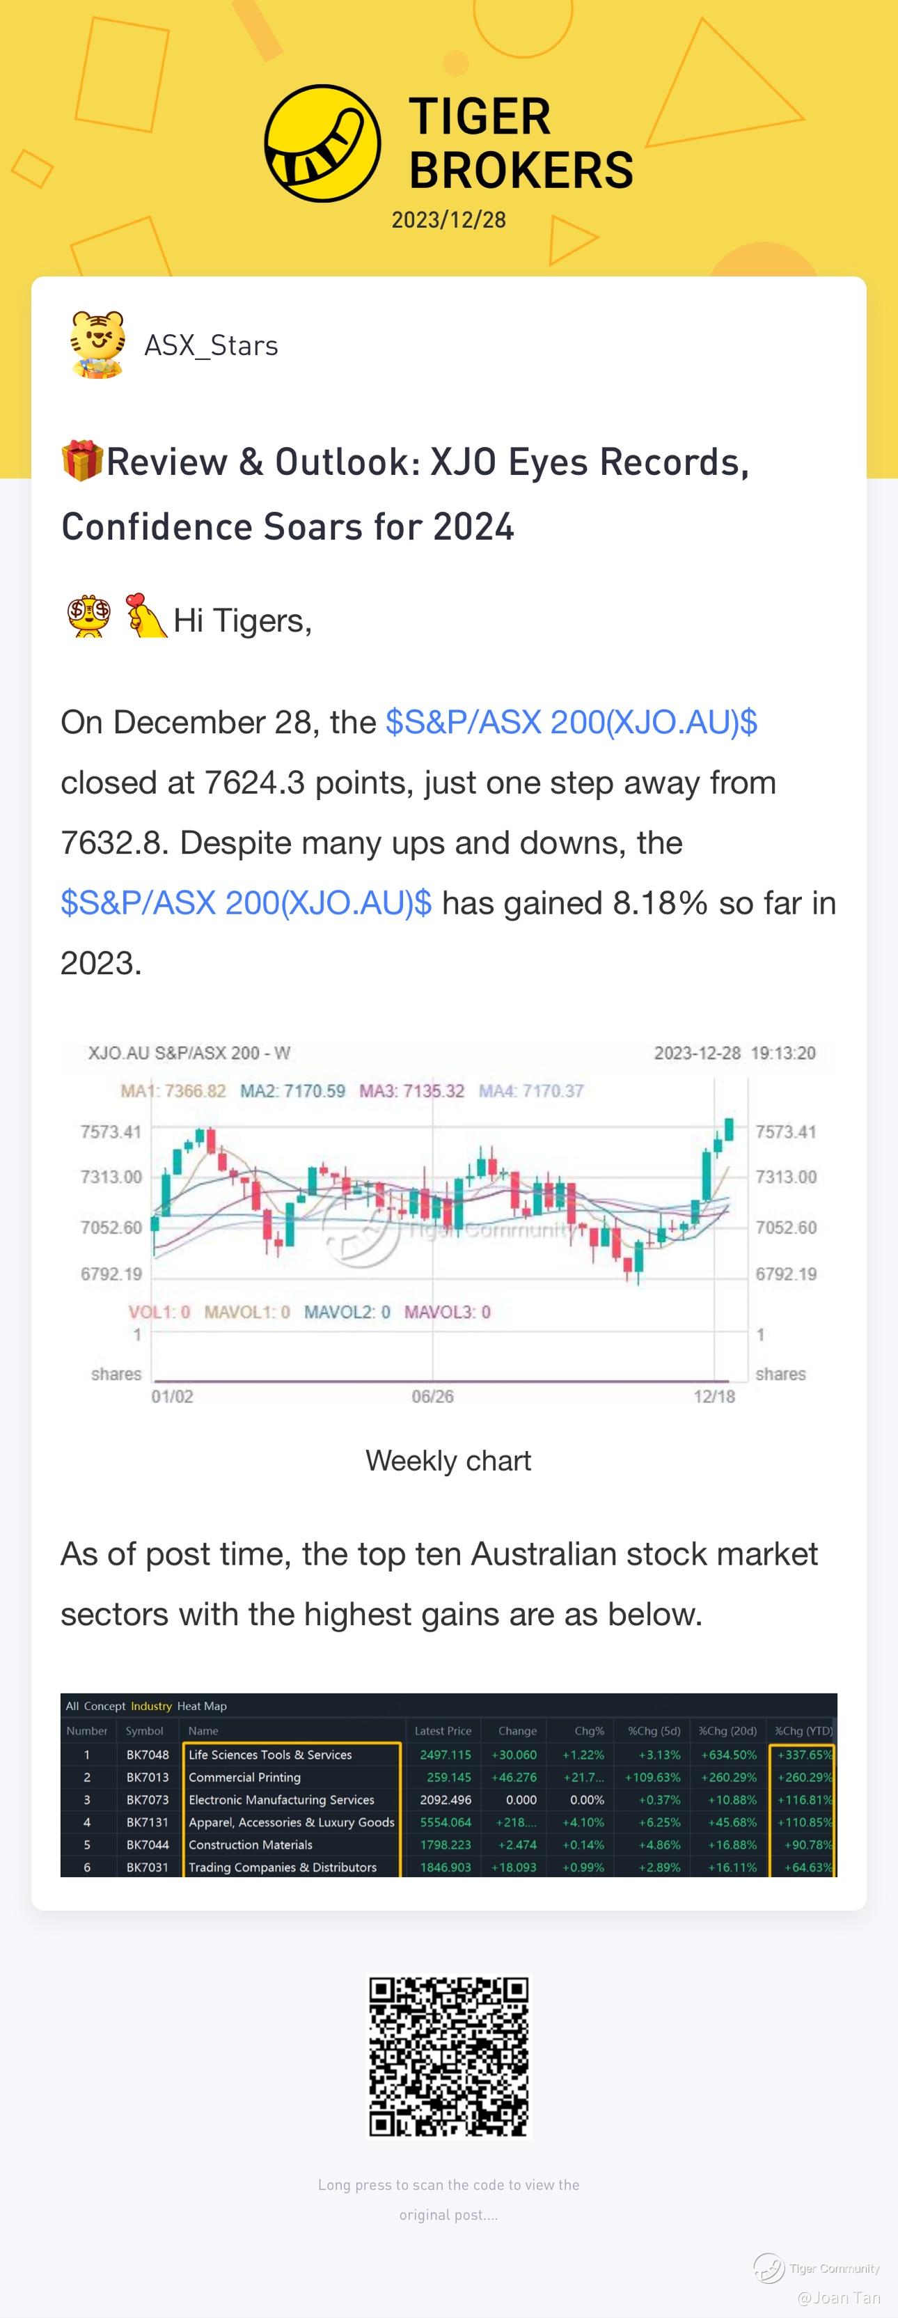Sort by %Chg (YTD) column header
Screen dimensions: 898x2318
pyautogui.click(x=803, y=1730)
